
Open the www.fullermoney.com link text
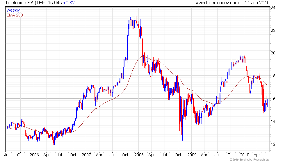coord(217,3)
